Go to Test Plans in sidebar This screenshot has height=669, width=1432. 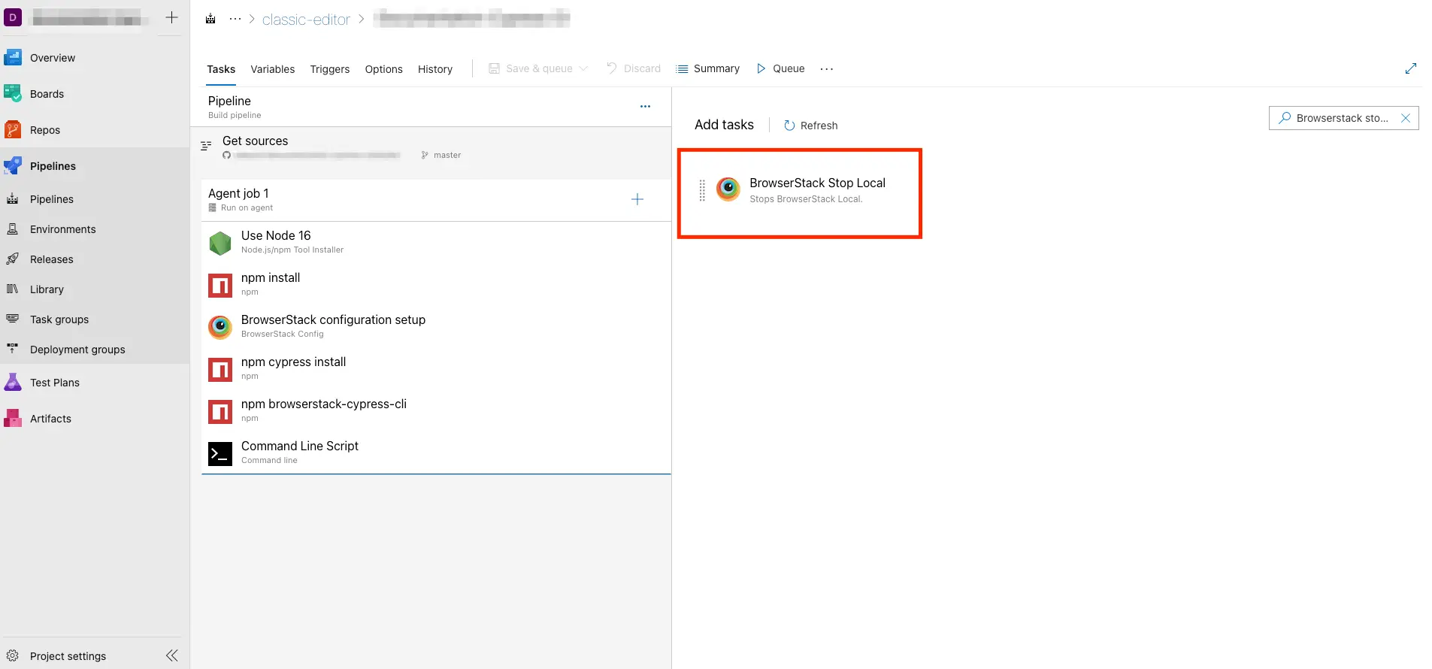point(54,383)
